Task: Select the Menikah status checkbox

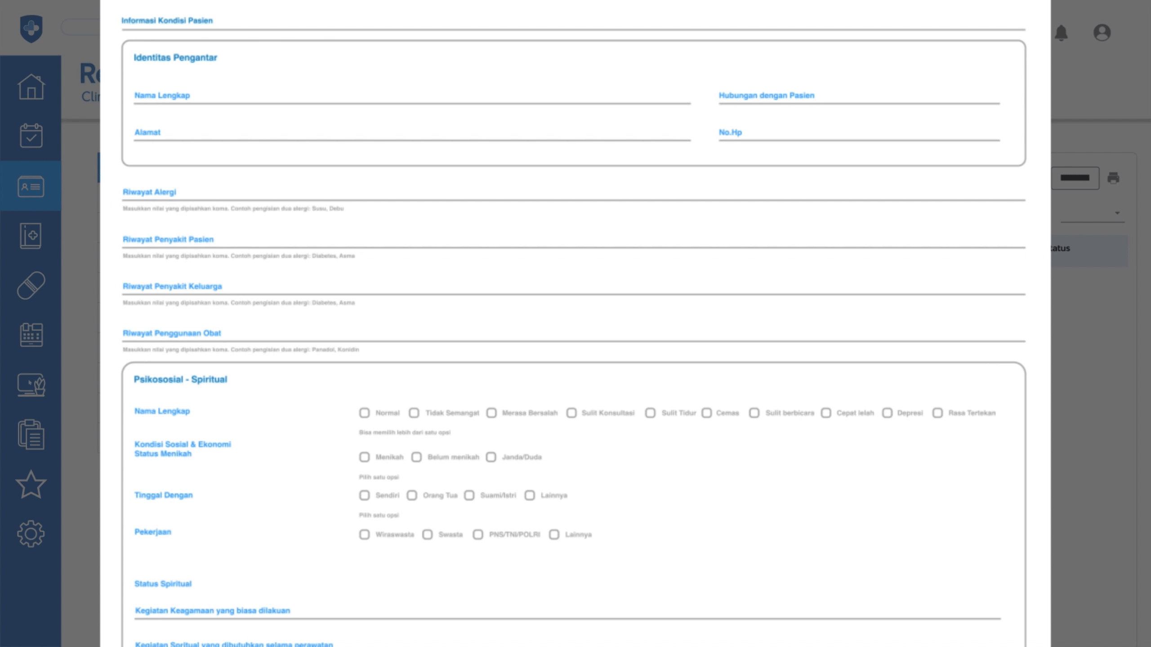Action: 364,457
